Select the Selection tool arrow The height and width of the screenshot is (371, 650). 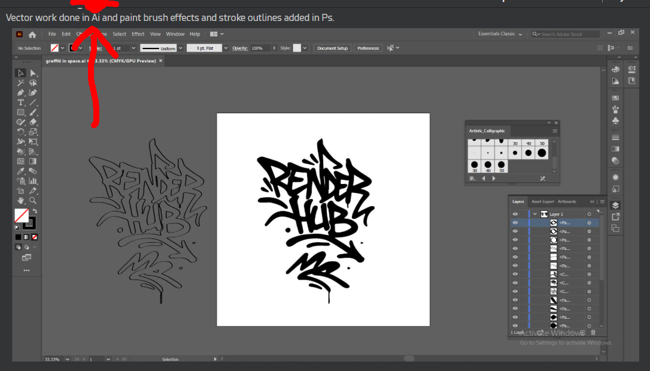20,73
